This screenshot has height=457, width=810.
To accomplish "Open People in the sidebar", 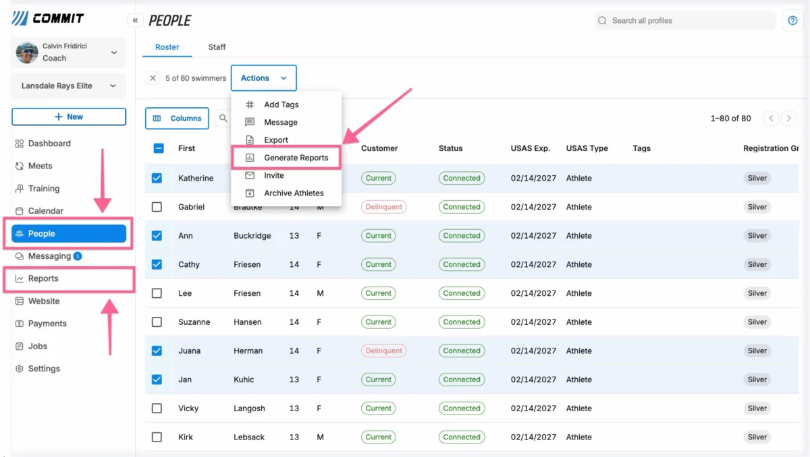I will click(69, 234).
